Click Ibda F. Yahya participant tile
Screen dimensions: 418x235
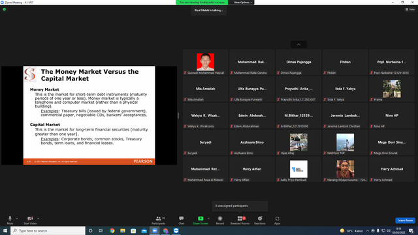[x=346, y=89]
